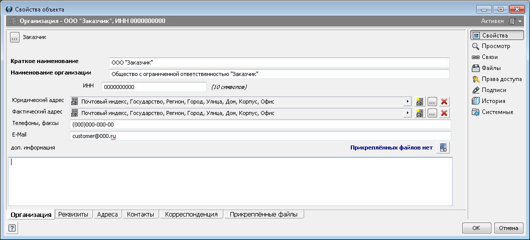The width and height of the screenshot is (530, 240).
Task: Open the Связи (links) section
Action: coord(489,57)
